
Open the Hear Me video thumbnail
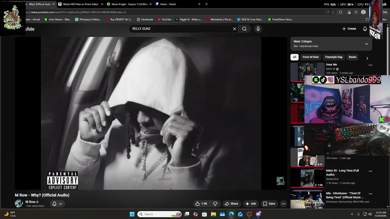pyautogui.click(x=307, y=72)
